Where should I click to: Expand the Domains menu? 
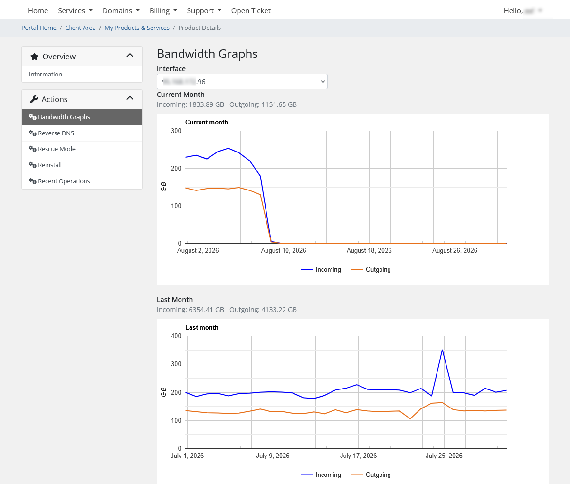[x=121, y=10]
